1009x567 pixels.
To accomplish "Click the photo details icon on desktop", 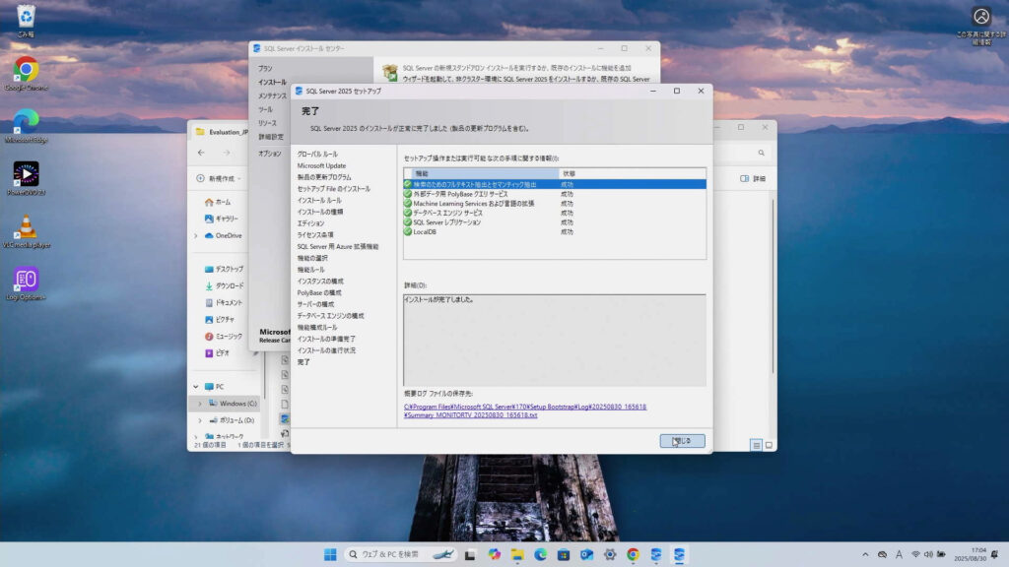I will tap(981, 25).
